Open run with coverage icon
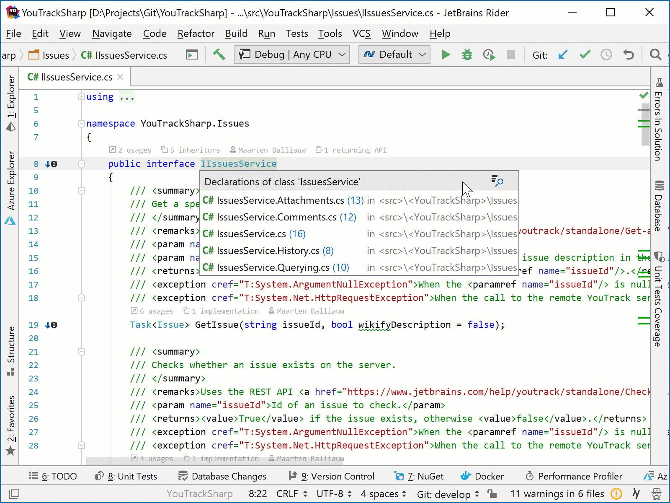Image resolution: width=670 pixels, height=503 pixels. click(489, 54)
